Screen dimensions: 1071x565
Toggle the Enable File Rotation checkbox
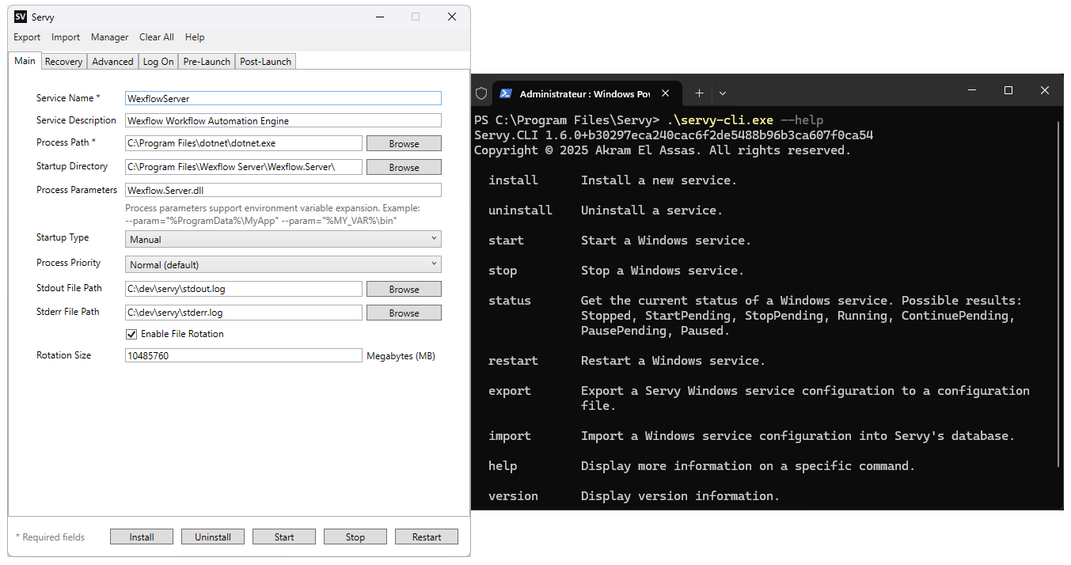[131, 334]
